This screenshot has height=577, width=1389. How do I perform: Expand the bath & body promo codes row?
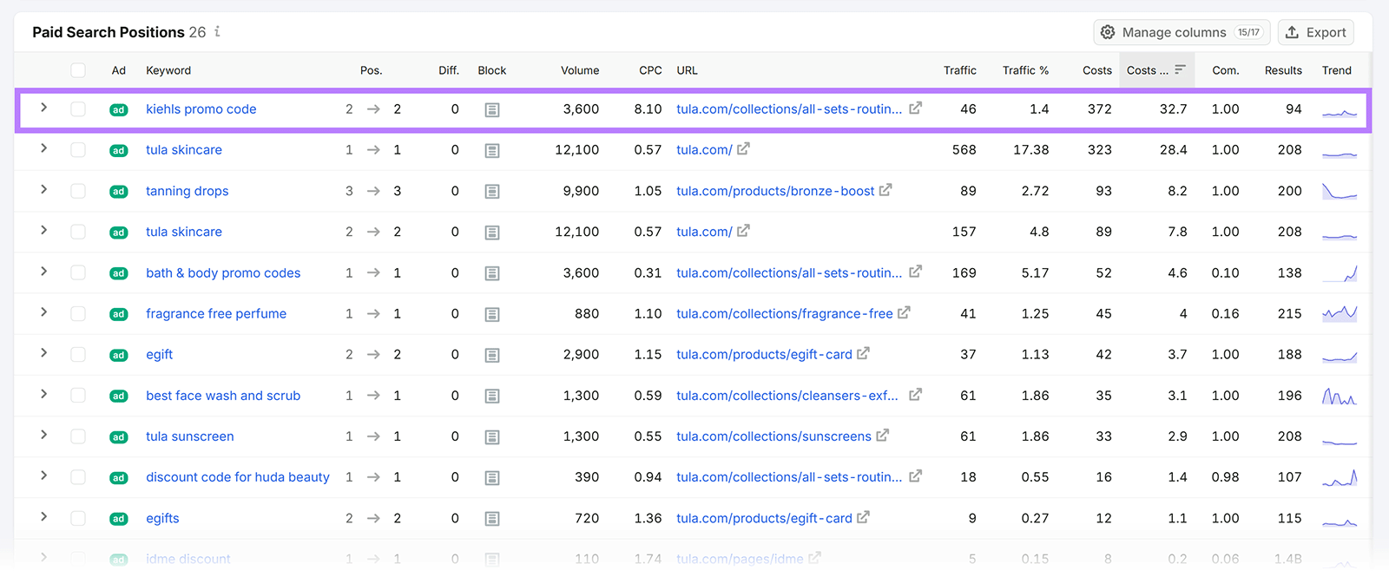[43, 271]
